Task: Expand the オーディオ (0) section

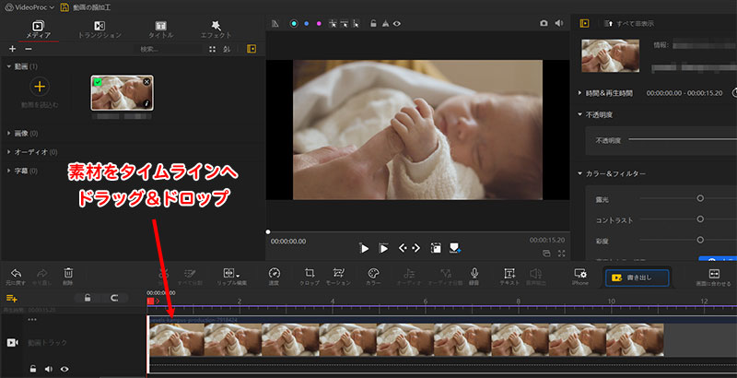Action: point(9,152)
